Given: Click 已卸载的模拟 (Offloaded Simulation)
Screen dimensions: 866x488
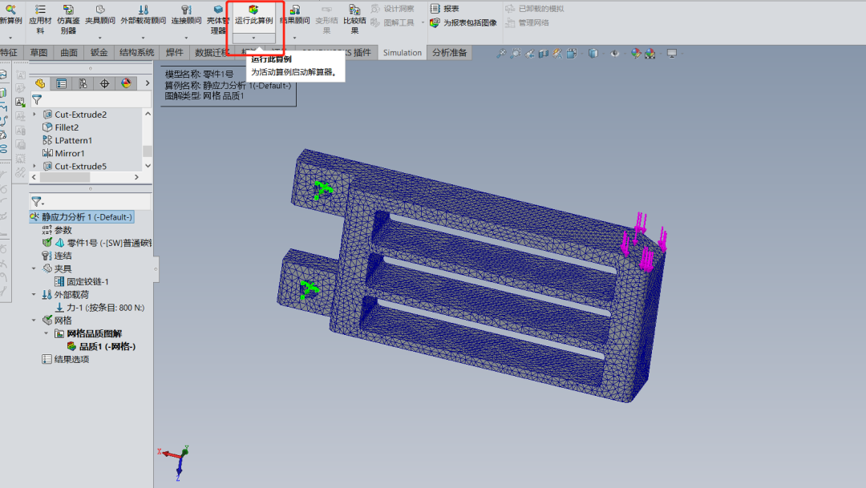Looking at the screenshot, I should [535, 9].
